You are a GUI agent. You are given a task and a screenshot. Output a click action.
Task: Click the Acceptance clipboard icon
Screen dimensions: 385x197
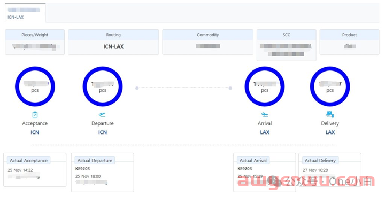pyautogui.click(x=35, y=114)
